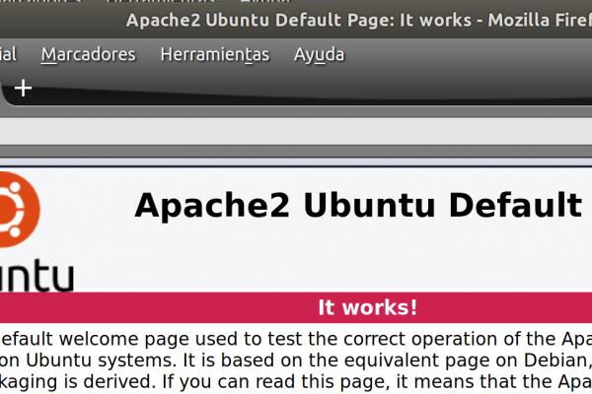Open a new tab with the plus button
Viewport: 592px width, 394px height.
tap(23, 88)
